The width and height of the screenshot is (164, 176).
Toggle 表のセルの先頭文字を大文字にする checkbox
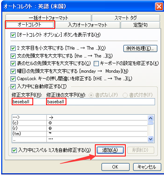(x=13, y=63)
